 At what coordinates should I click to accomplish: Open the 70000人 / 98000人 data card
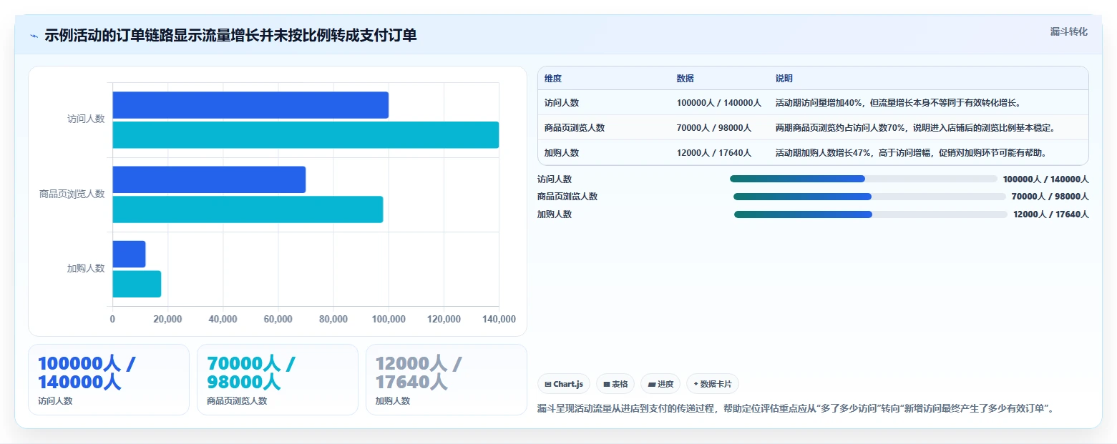point(278,380)
